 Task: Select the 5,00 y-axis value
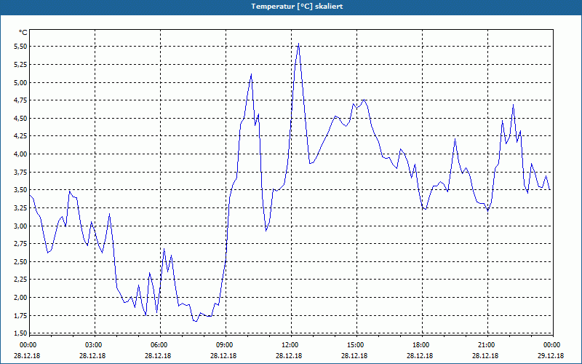[20, 82]
